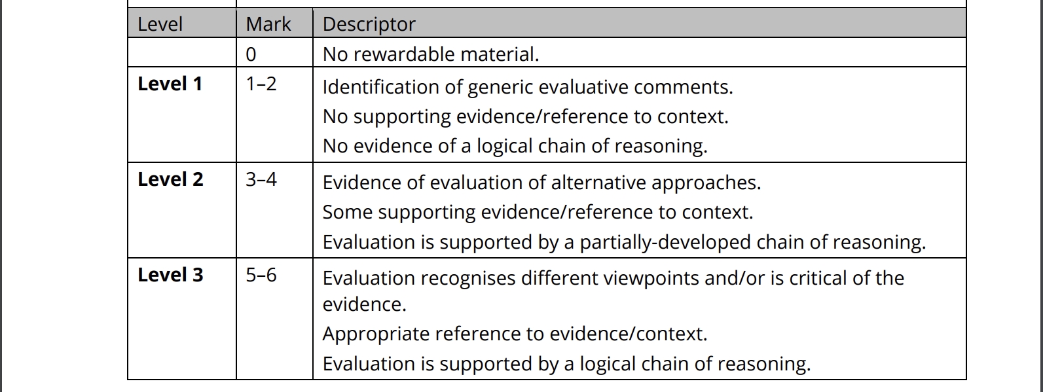The width and height of the screenshot is (1043, 392).
Task: Click "No evidence of a logical chain" line
Action: click(x=515, y=146)
